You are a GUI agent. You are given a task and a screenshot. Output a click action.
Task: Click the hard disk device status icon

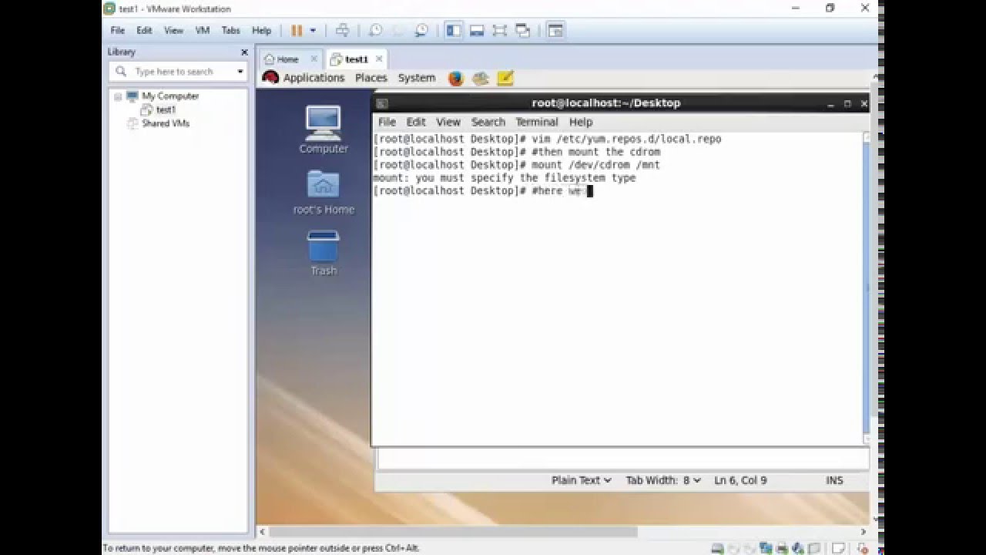(717, 548)
